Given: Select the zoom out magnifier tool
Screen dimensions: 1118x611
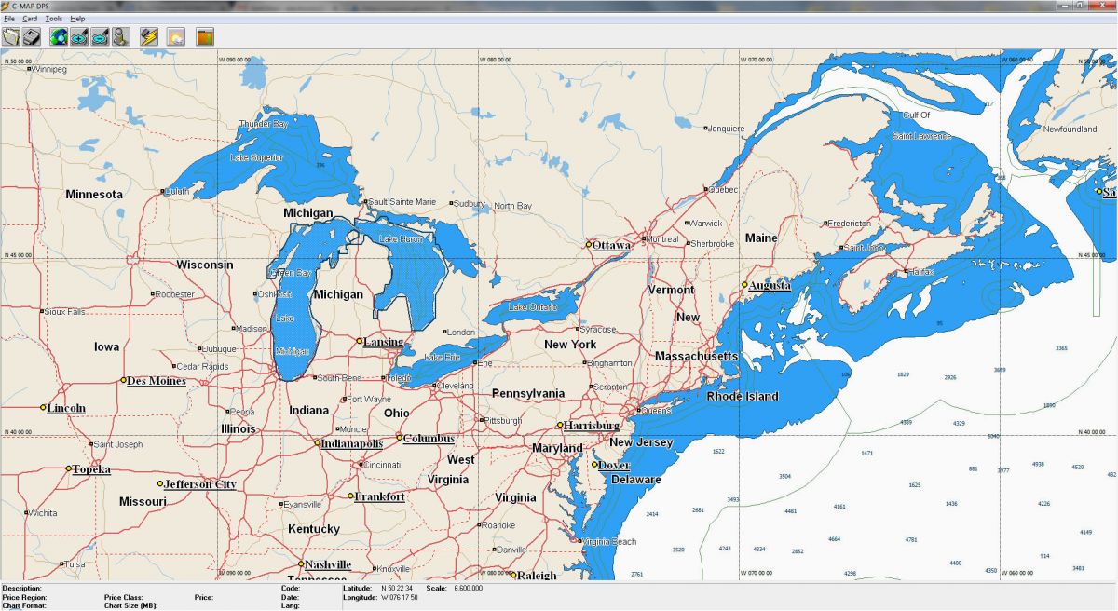Looking at the screenshot, I should click(x=100, y=36).
